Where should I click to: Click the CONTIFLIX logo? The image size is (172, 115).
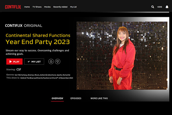point(13,7)
